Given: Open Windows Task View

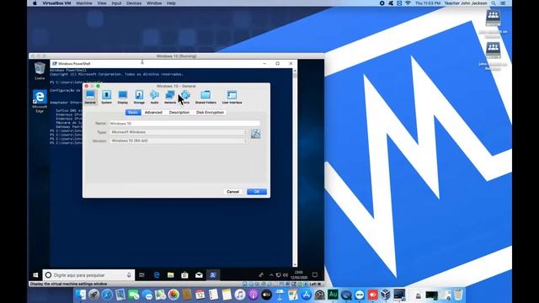Looking at the screenshot, I should [141, 275].
